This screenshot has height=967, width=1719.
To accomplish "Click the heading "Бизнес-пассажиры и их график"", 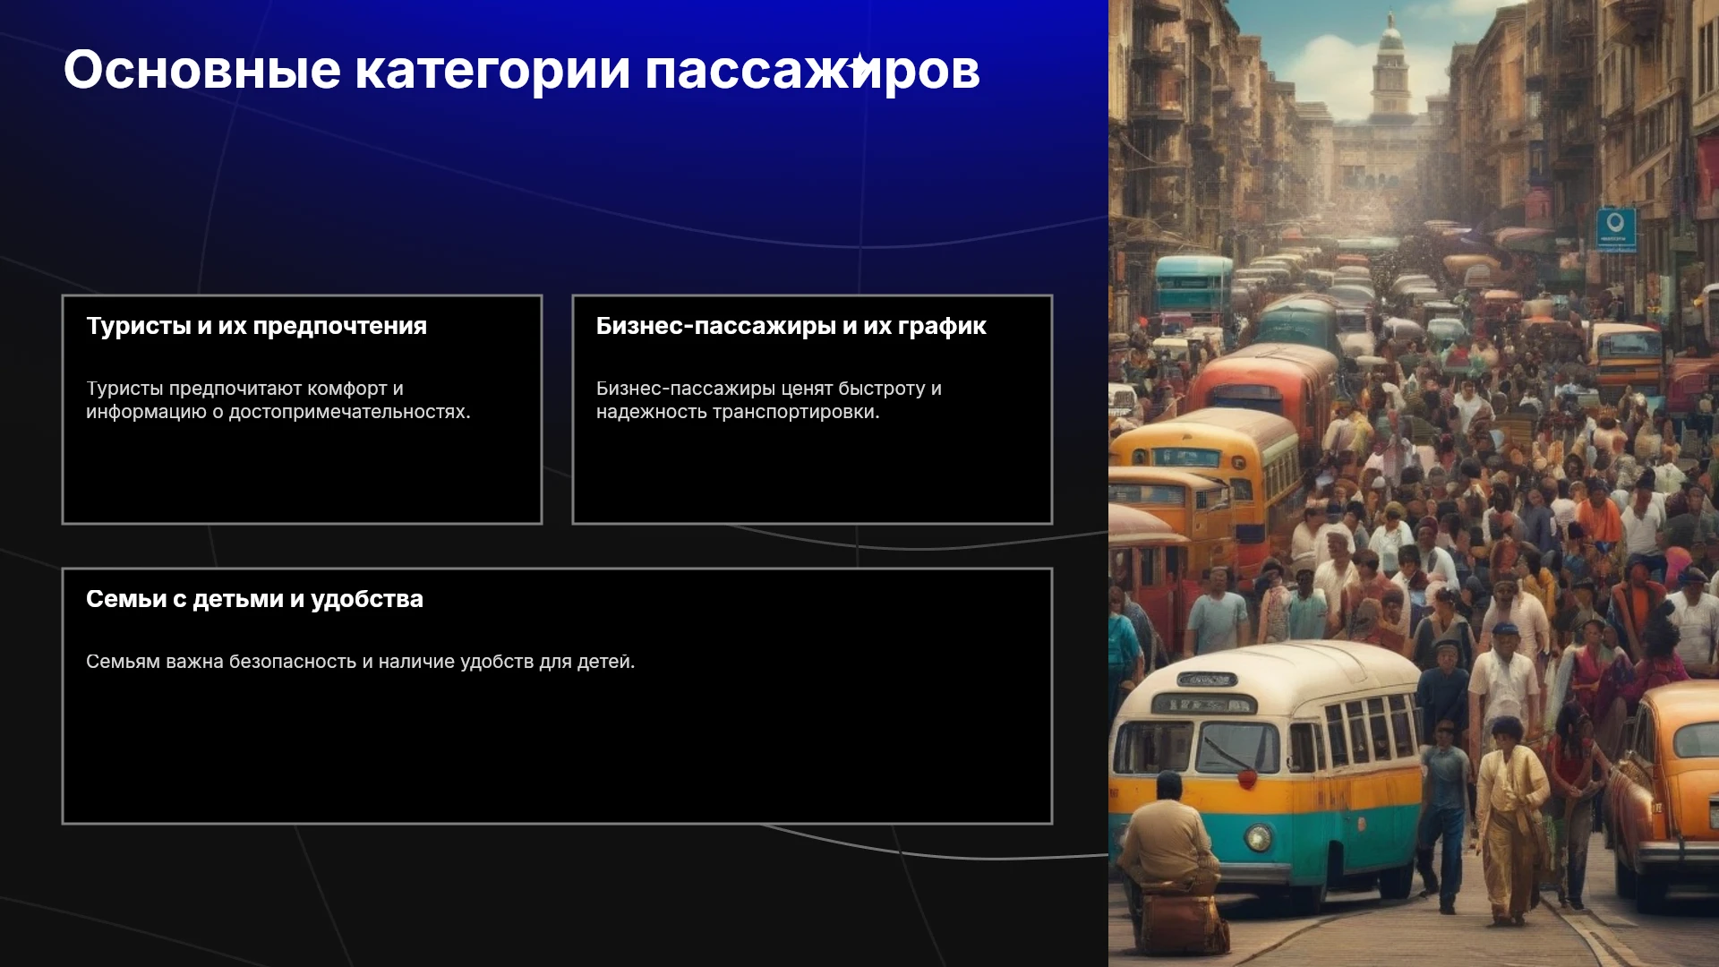I will tap(791, 326).
